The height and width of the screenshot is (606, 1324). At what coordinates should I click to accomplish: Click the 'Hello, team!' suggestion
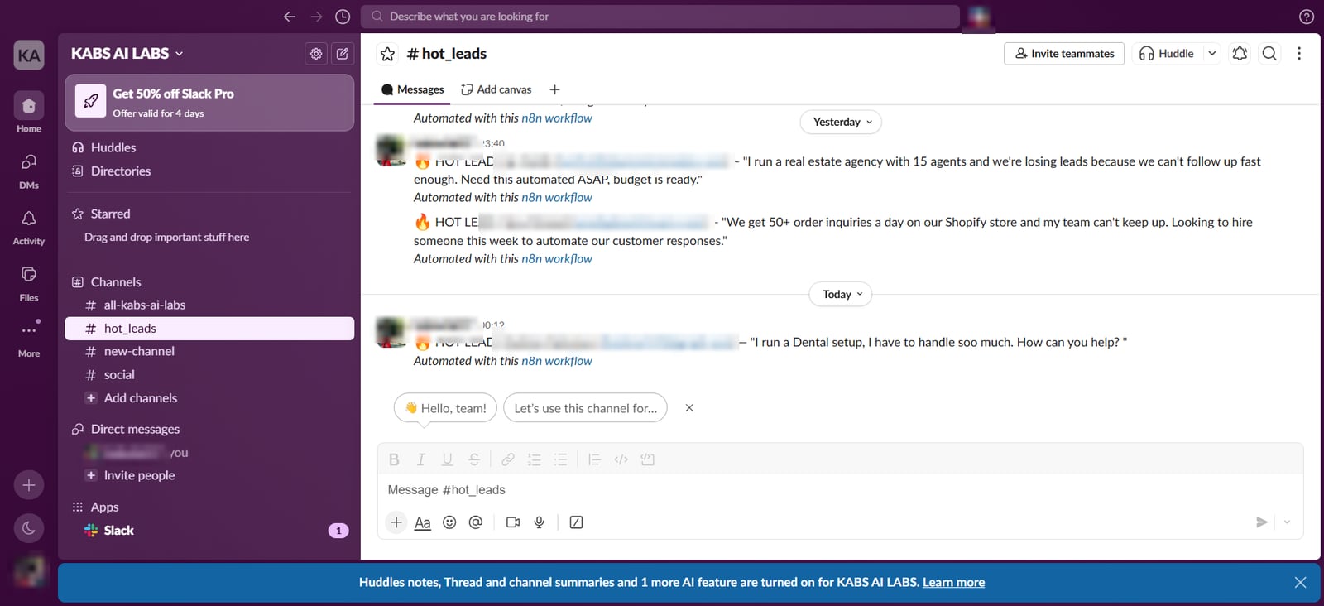[445, 408]
